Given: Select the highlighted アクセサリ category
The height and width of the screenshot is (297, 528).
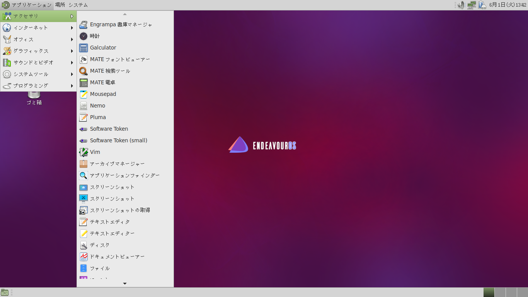Looking at the screenshot, I should [x=38, y=16].
